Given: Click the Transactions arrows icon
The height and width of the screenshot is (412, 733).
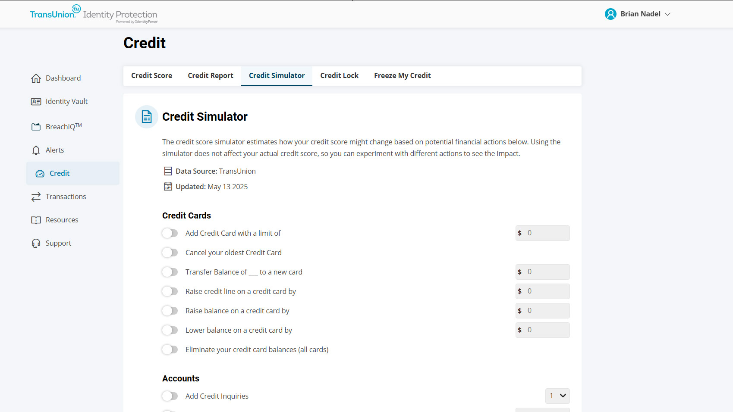Looking at the screenshot, I should (x=36, y=197).
